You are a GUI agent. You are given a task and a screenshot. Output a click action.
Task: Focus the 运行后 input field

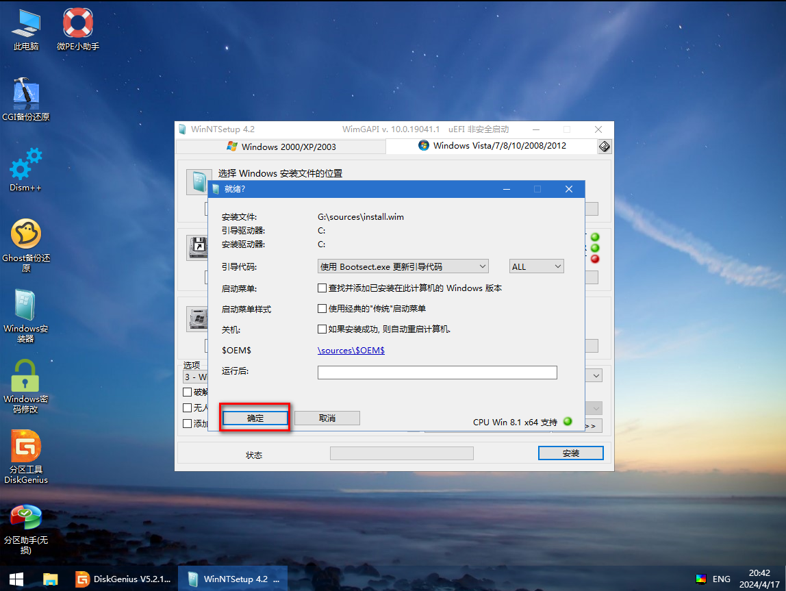[437, 373]
